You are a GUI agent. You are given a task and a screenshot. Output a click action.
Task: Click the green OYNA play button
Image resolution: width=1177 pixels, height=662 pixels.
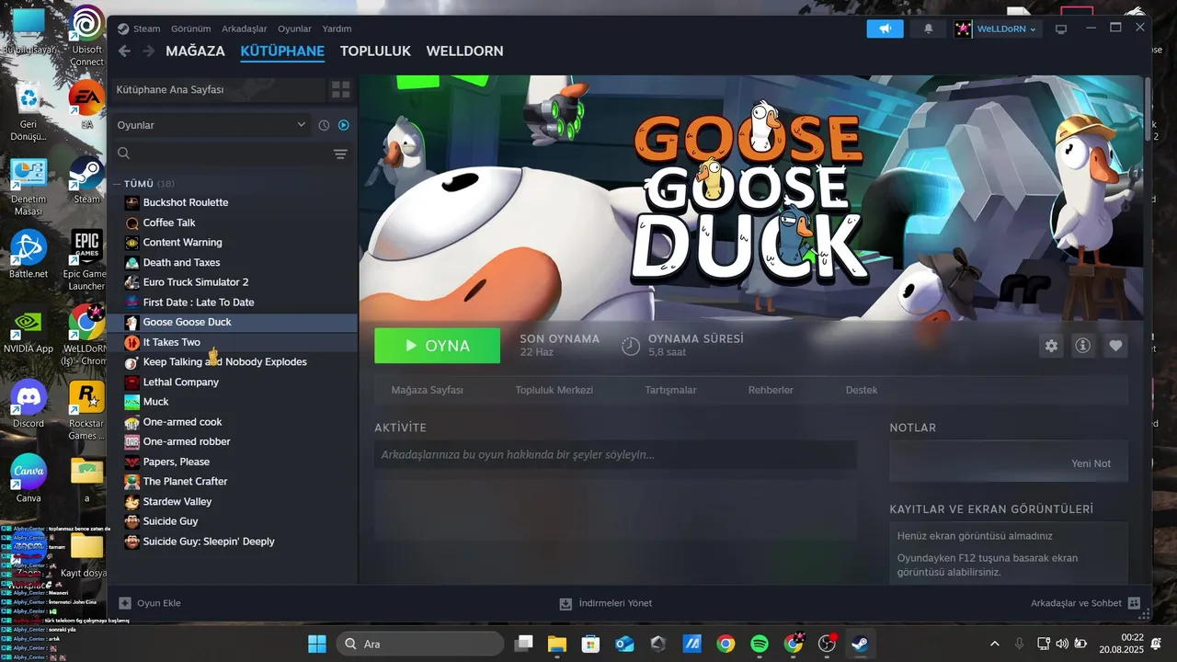pos(437,346)
